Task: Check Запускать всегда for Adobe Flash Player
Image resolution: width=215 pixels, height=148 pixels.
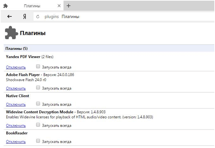Action: [38, 88]
